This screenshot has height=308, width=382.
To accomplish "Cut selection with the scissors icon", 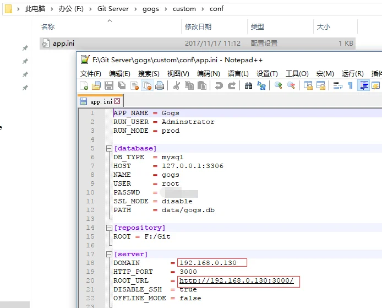I will pos(176,85).
